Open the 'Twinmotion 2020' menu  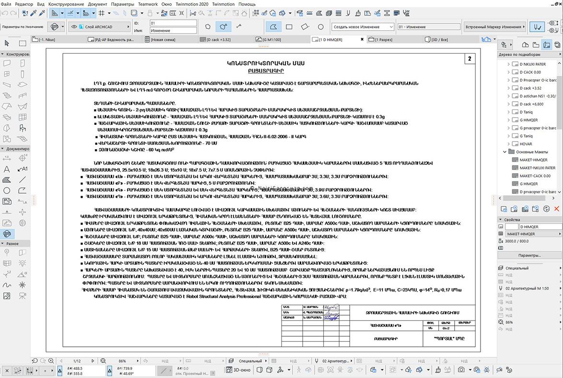pos(192,4)
